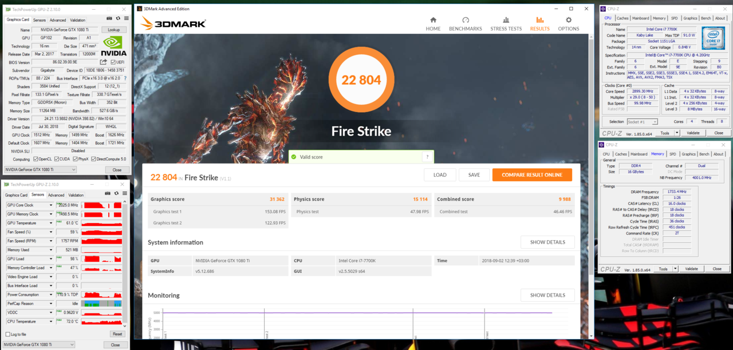
Task: Click SHOW DETAILS beside System information
Action: tap(547, 242)
